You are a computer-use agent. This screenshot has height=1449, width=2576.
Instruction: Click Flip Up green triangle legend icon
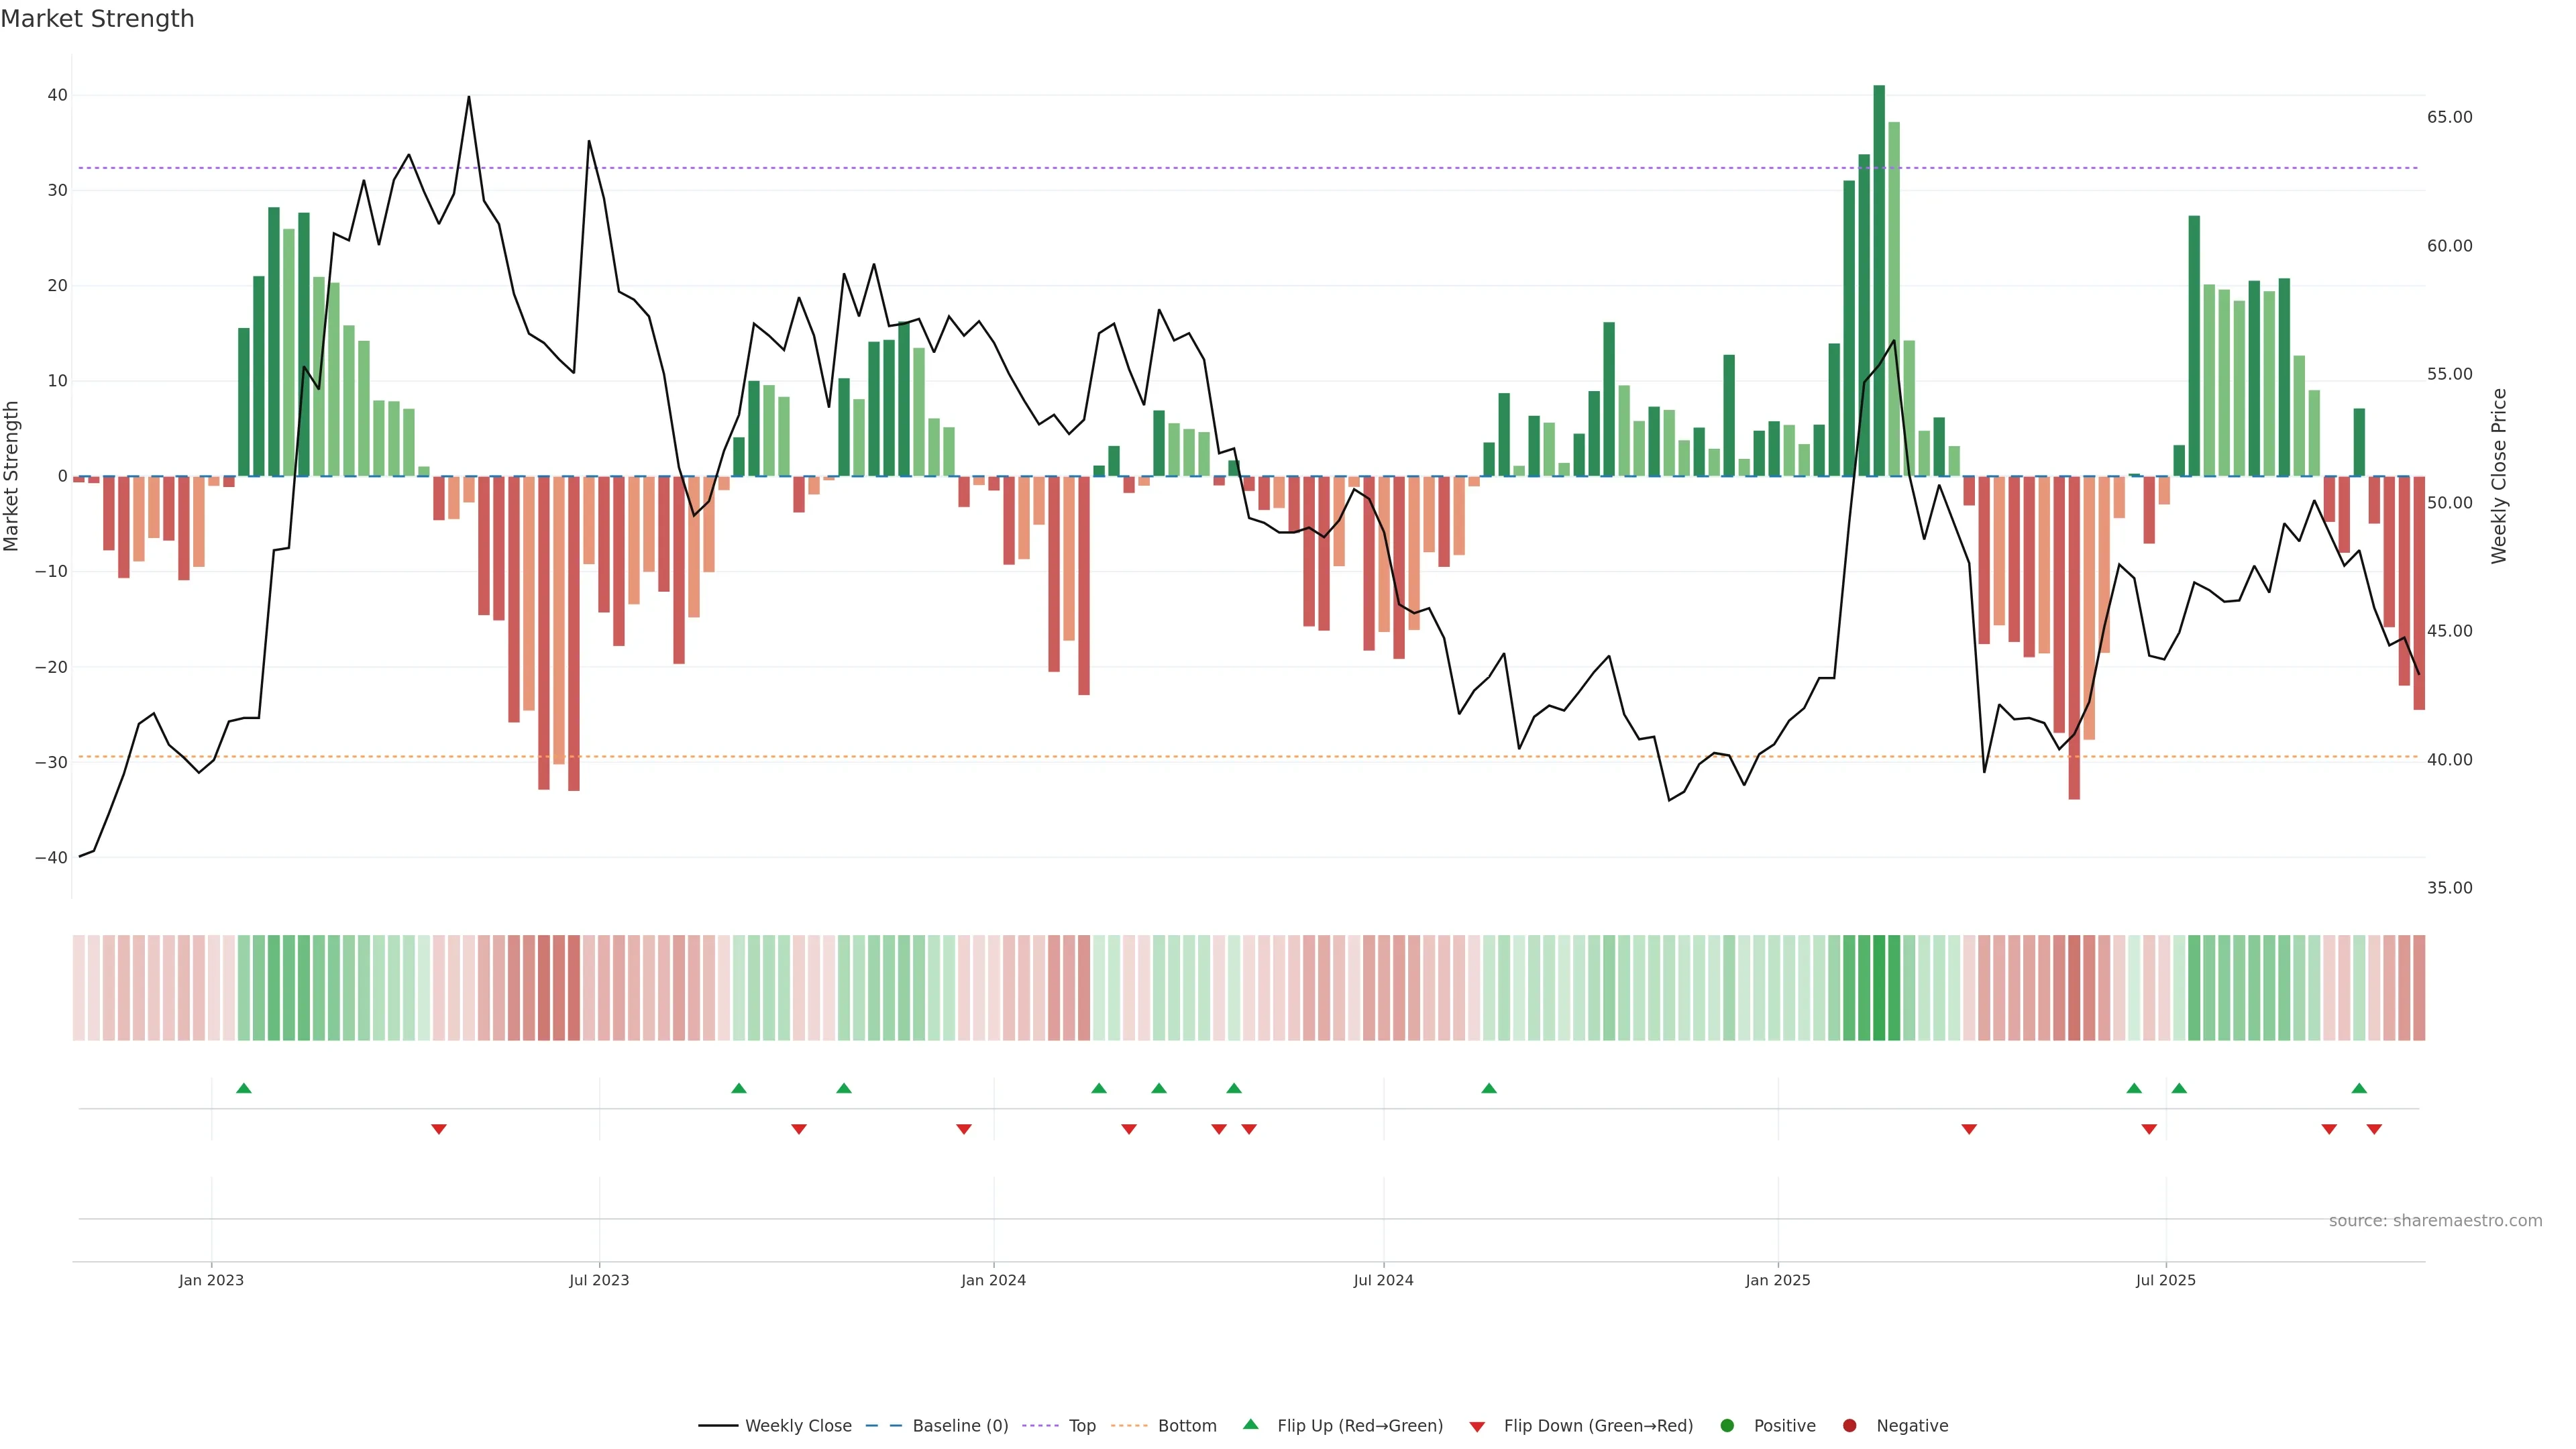(1250, 1424)
